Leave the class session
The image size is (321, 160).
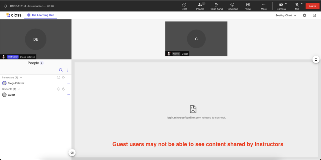[x=312, y=6]
